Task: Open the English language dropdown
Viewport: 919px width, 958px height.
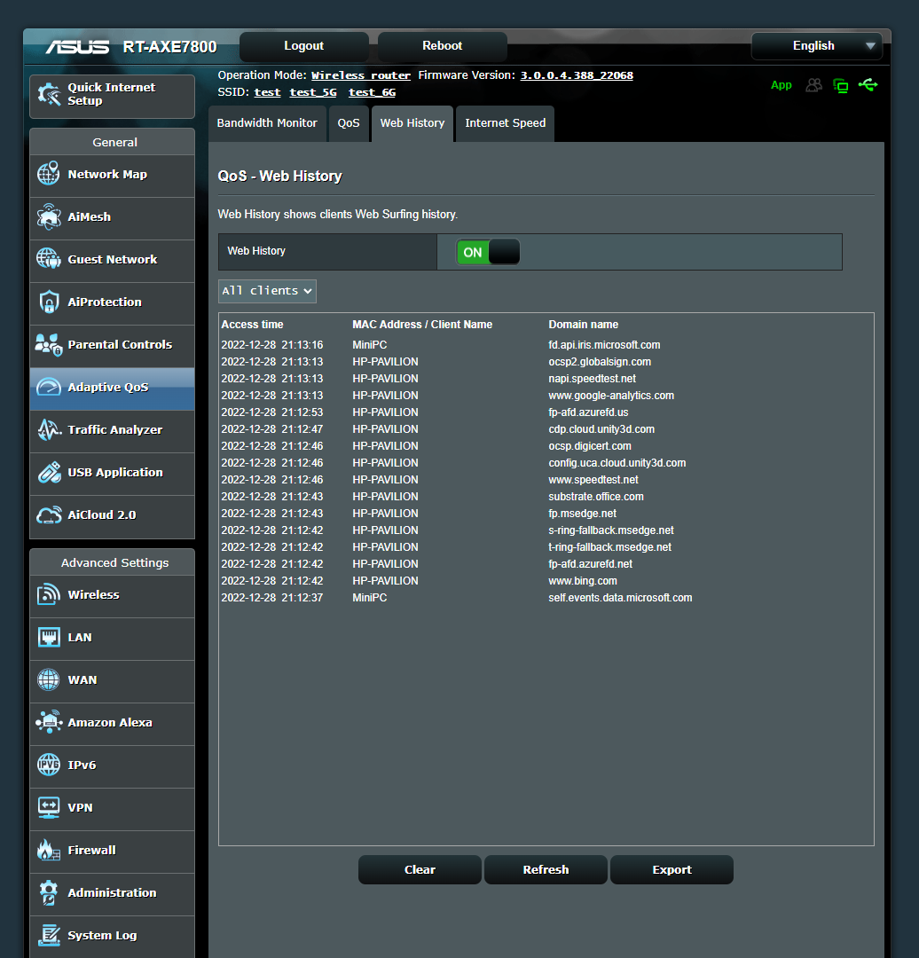Action: (x=817, y=46)
